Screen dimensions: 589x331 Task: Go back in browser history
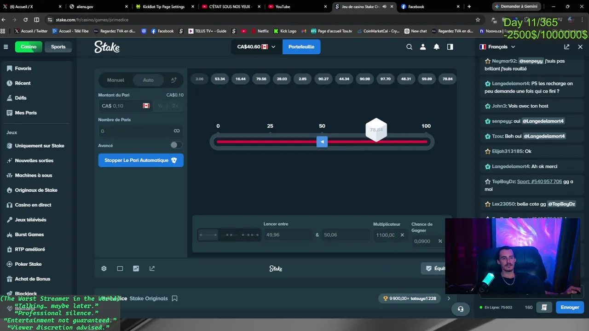[4, 20]
